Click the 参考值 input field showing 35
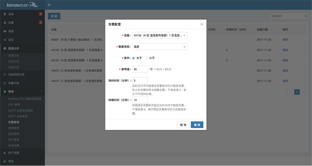 coord(140,69)
